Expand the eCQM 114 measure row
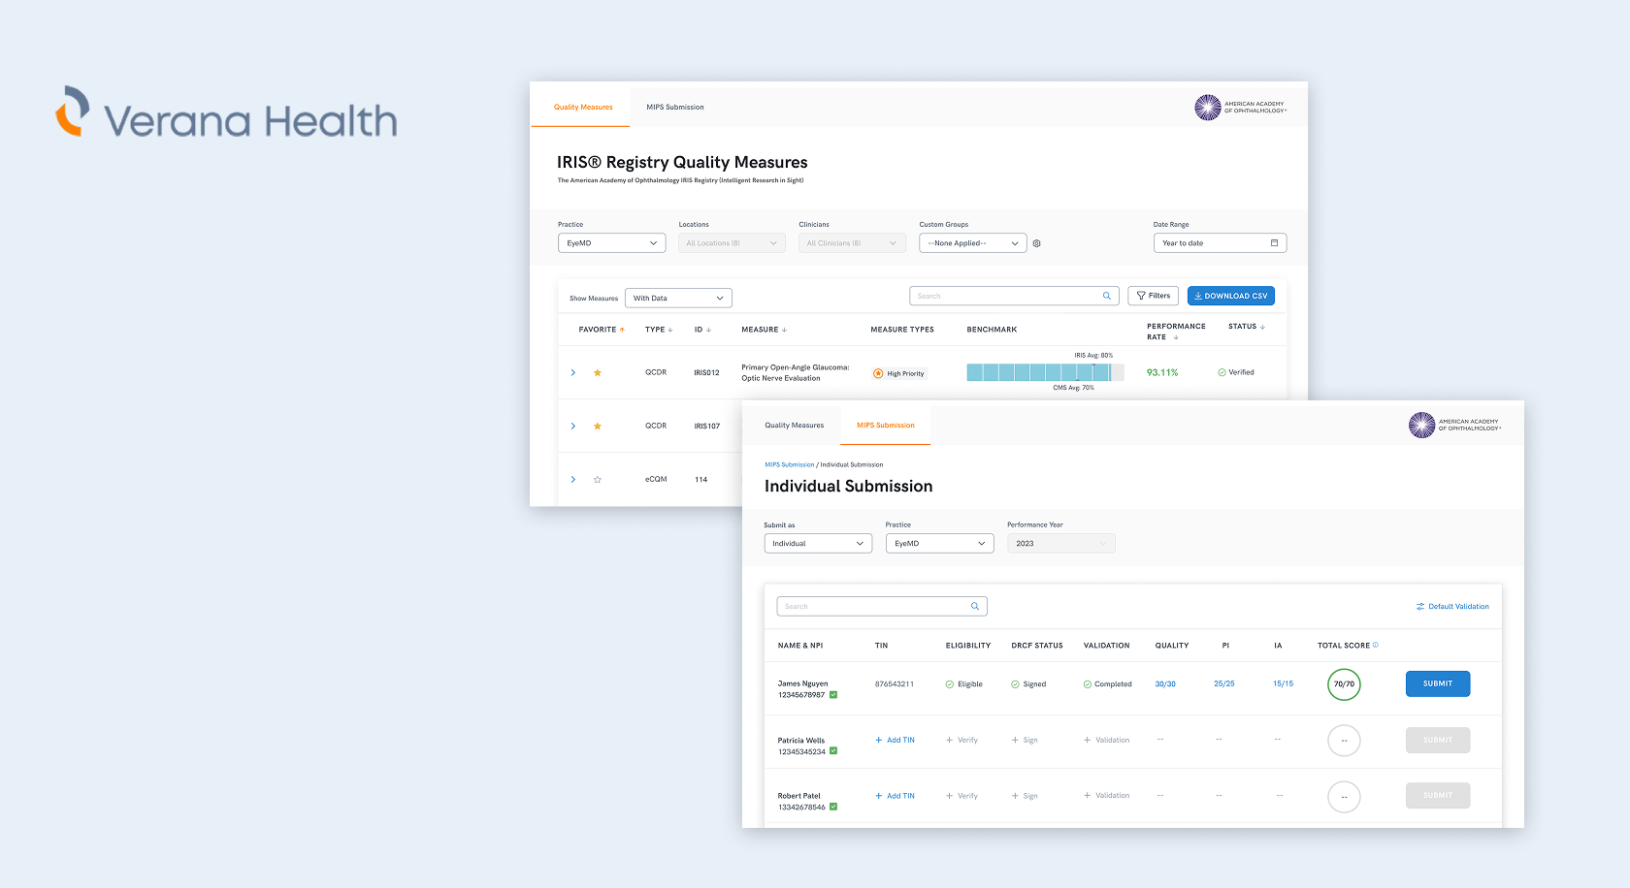The width and height of the screenshot is (1630, 888). coord(572,479)
